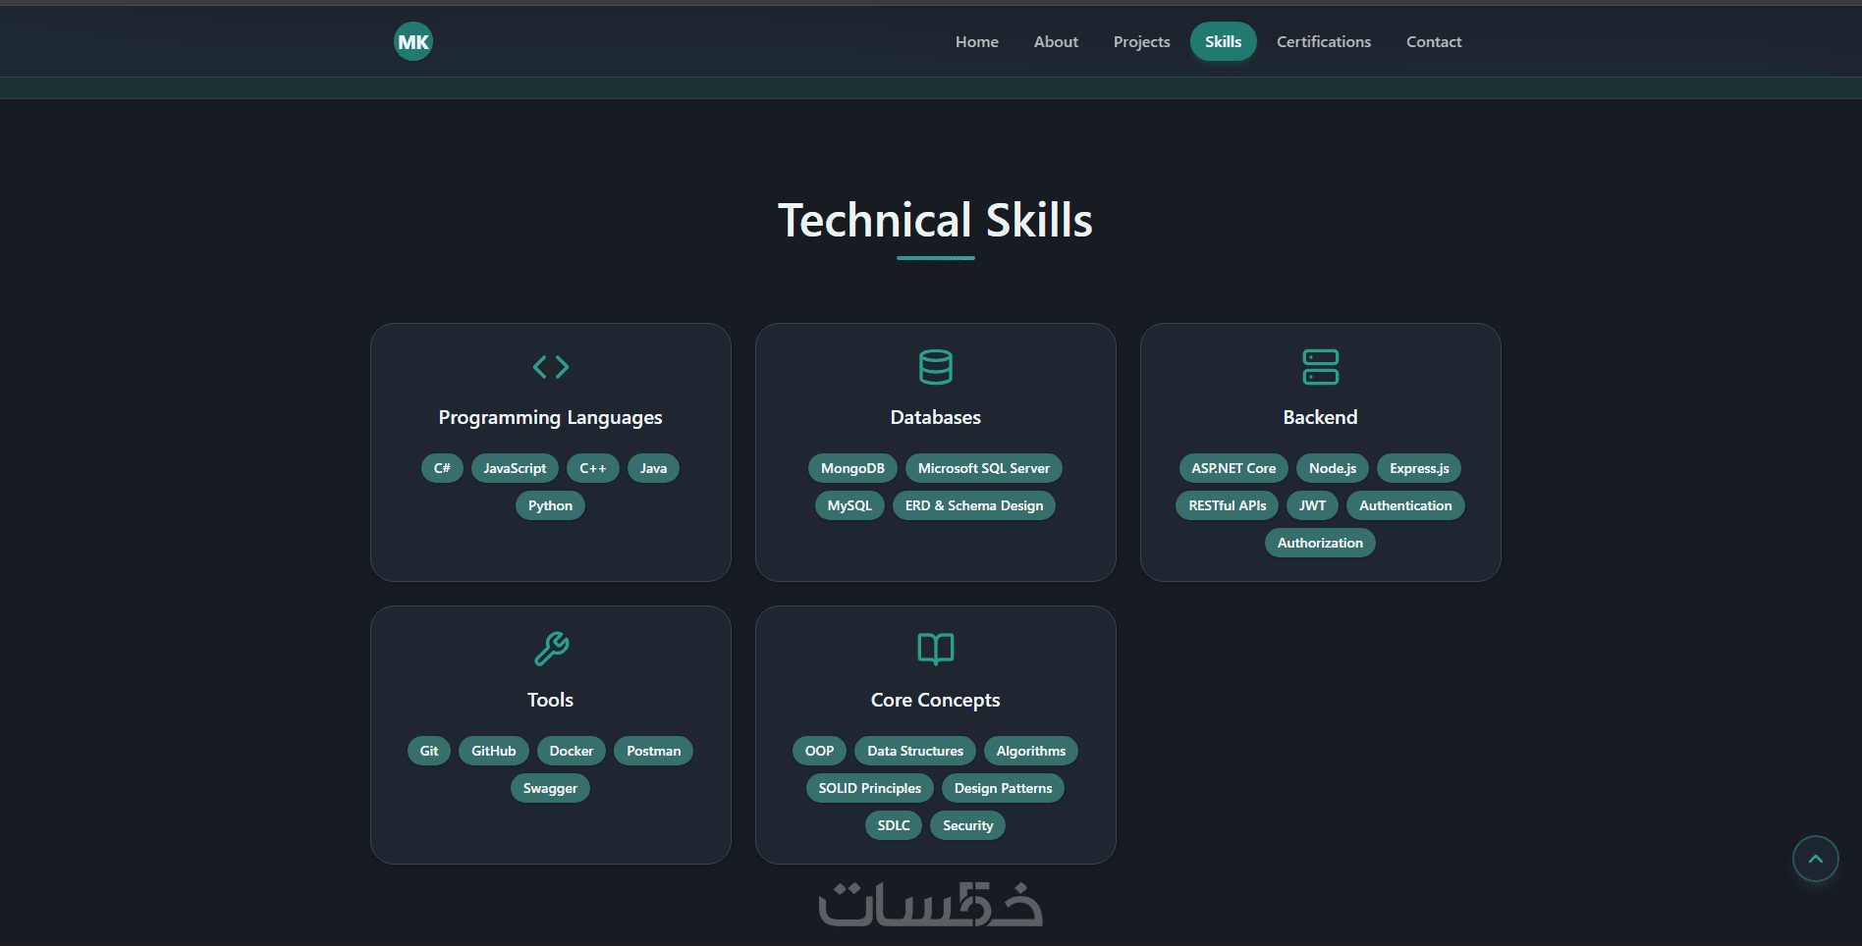Click the Java skill tag
Viewport: 1862px width, 946px height.
pyautogui.click(x=653, y=468)
